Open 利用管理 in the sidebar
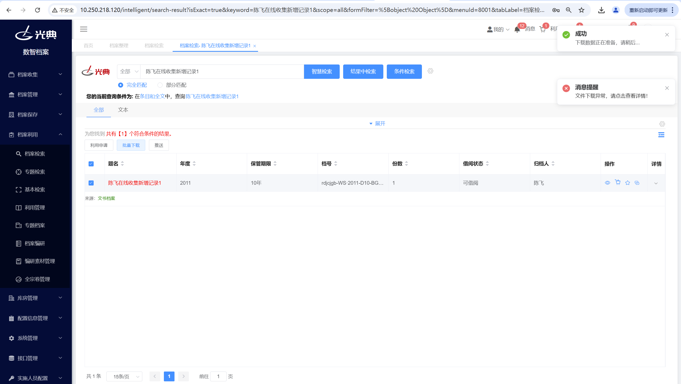The height and width of the screenshot is (384, 681). click(35, 208)
